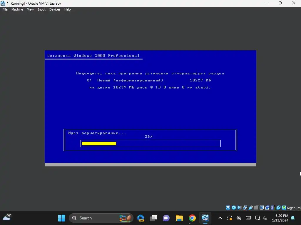Click the C: partition line with 10229 МБ
Viewport: 301px width, 225px height.
pyautogui.click(x=149, y=80)
